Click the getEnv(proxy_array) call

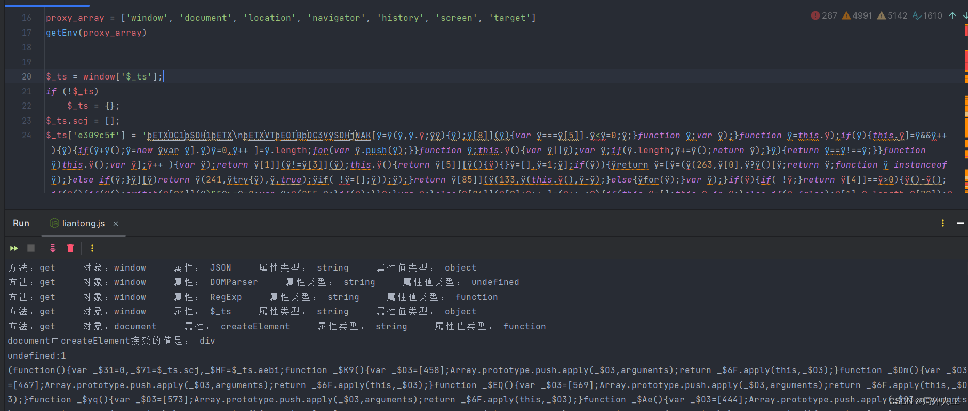point(96,33)
